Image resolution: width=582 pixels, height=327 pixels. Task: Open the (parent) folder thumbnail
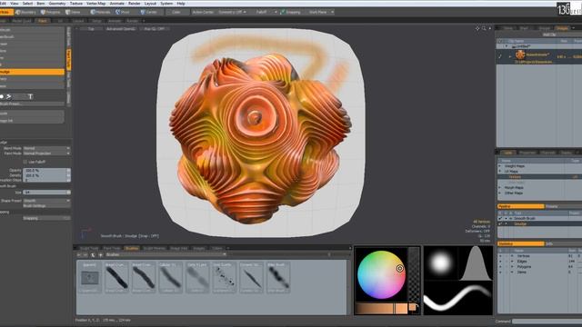[x=90, y=278]
